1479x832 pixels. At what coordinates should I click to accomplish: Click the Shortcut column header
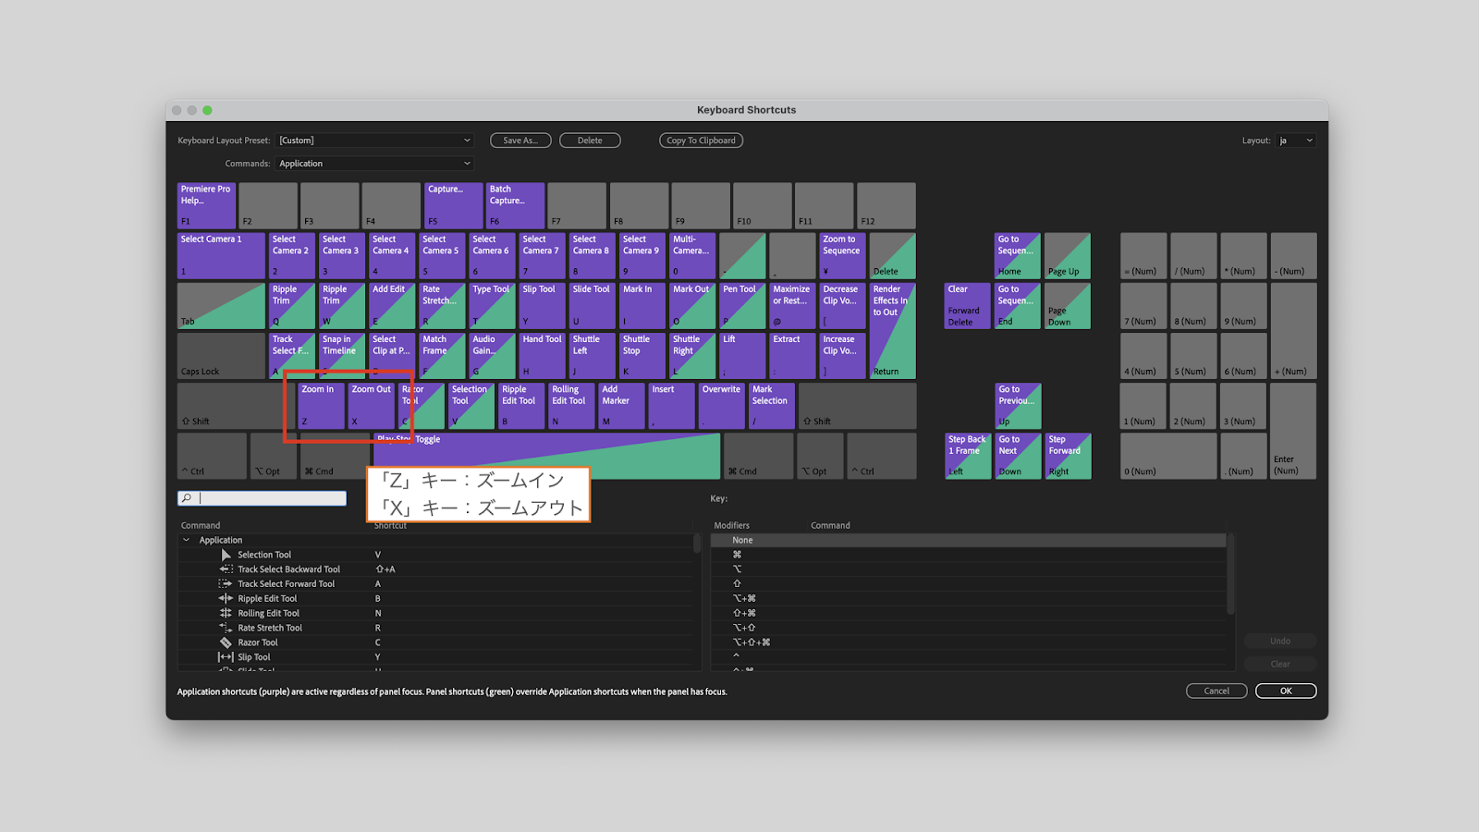point(390,525)
